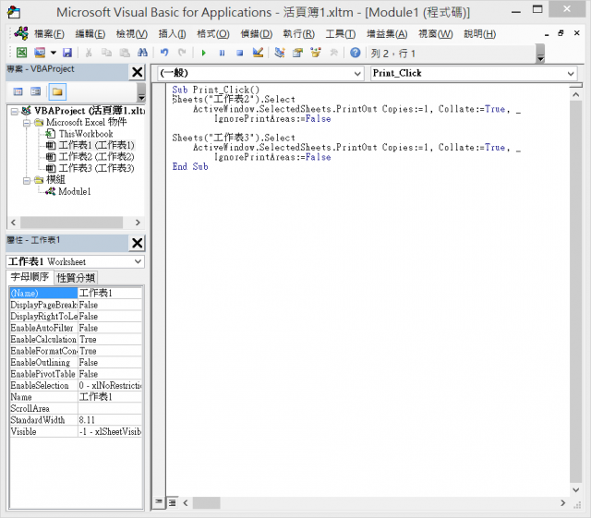
Task: Collapse the VBAProject root node
Action: coord(15,112)
